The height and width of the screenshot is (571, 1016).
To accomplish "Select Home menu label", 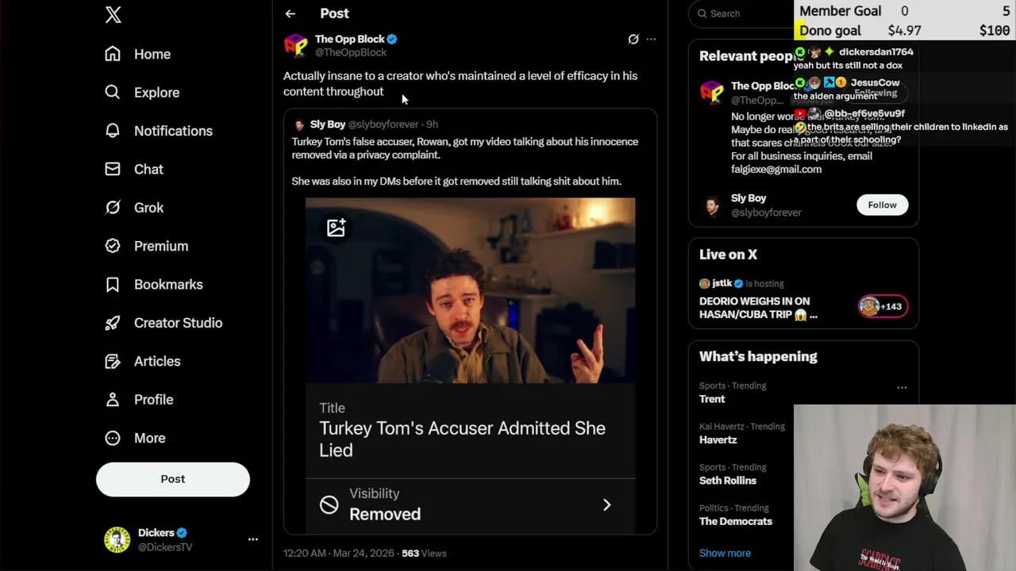I will pyautogui.click(x=152, y=54).
